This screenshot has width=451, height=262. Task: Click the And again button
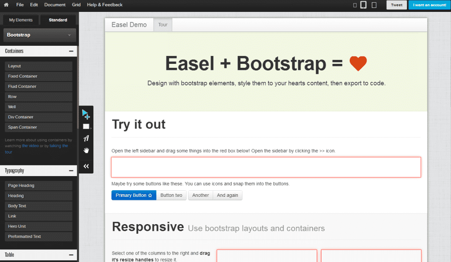pyautogui.click(x=228, y=195)
